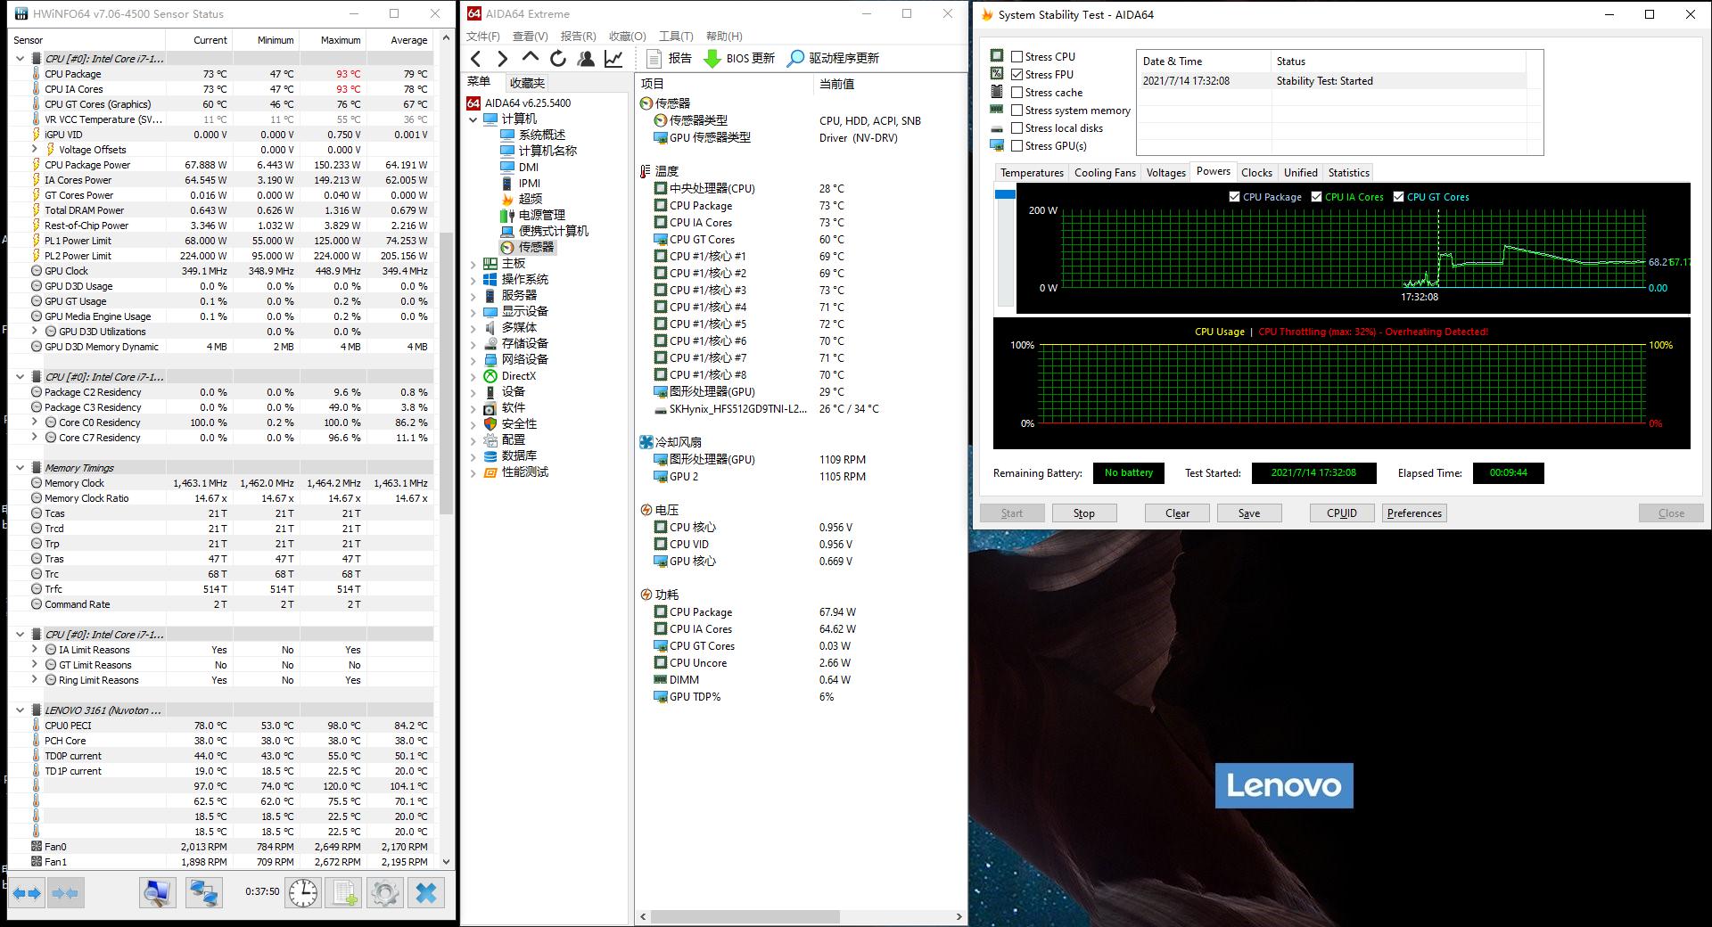Open the 工具(T) menu
1712x927 pixels.
pos(675,36)
